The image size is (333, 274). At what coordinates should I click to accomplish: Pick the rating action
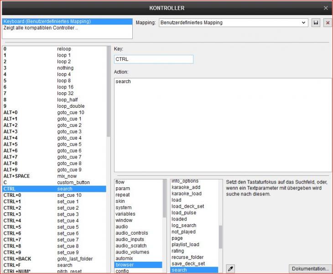tap(194, 251)
